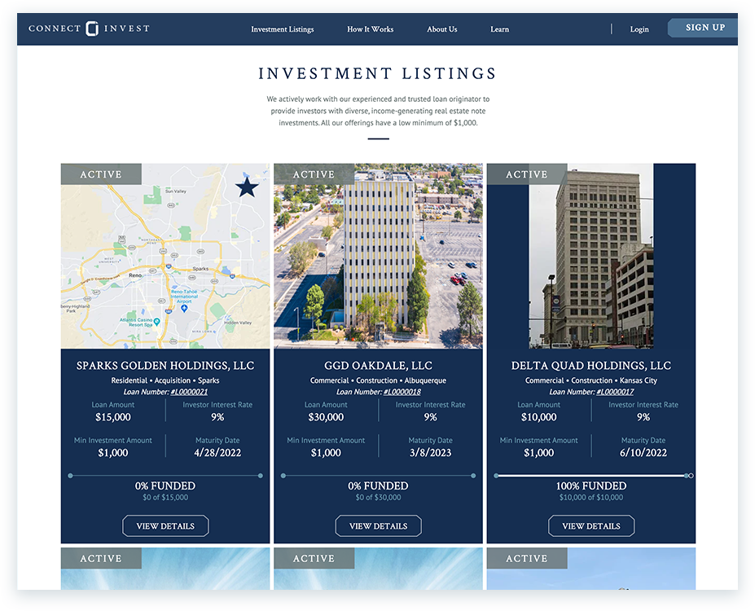Select the star marker on the Sparks map

245,187
